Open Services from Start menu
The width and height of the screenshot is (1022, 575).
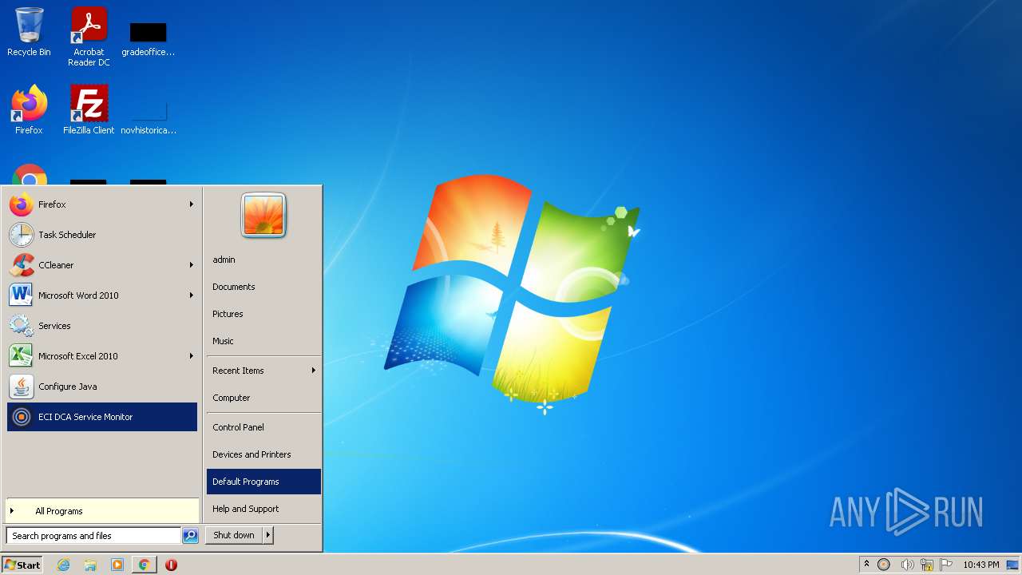[102, 326]
